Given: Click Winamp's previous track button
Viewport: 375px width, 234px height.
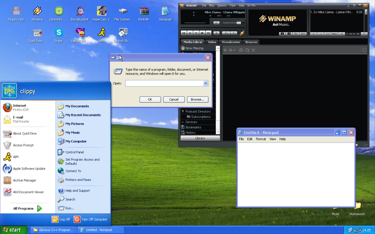Looking at the screenshot, I should pyautogui.click(x=184, y=33).
